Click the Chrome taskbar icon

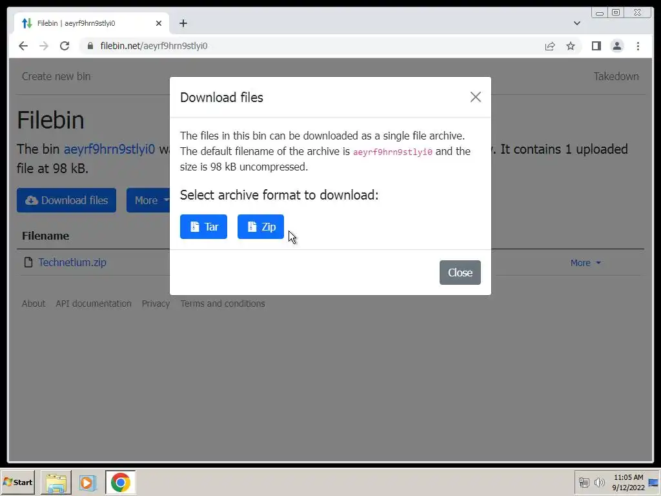[x=120, y=482]
